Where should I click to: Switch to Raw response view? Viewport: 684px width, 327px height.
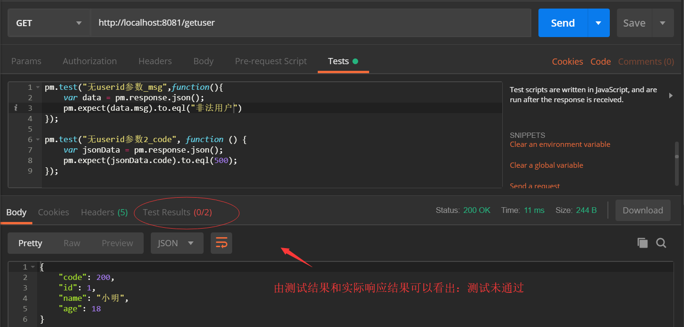71,243
